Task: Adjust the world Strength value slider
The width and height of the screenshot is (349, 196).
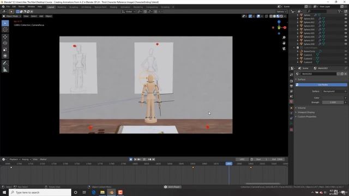Action: click(x=333, y=102)
